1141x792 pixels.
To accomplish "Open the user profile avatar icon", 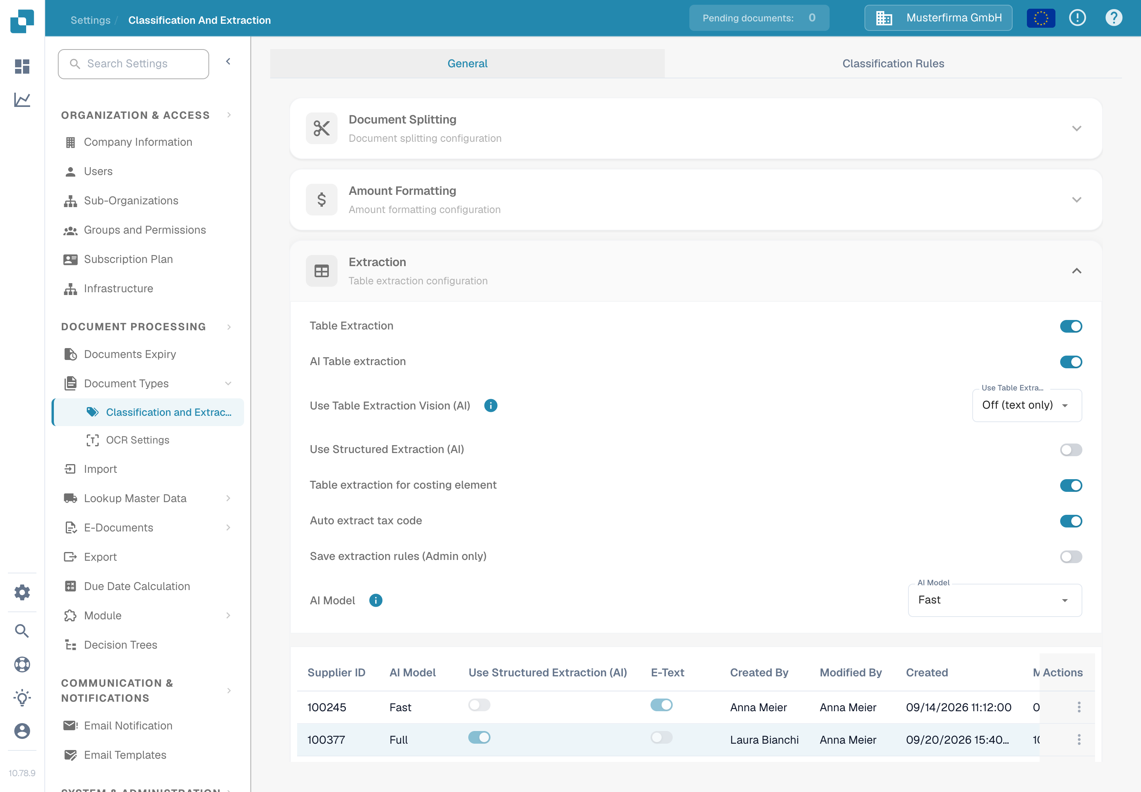I will [x=22, y=731].
